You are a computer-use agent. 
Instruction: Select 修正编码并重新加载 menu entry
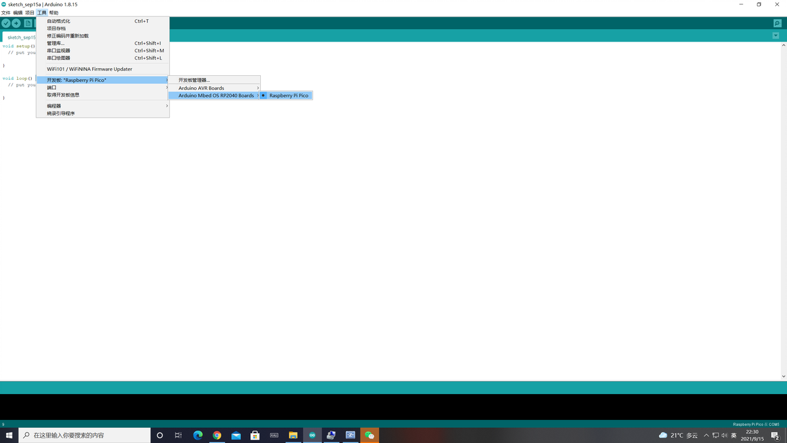(102, 36)
